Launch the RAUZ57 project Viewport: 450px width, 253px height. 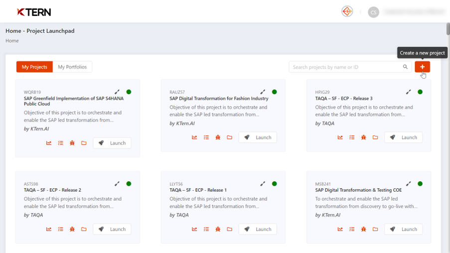pos(258,137)
